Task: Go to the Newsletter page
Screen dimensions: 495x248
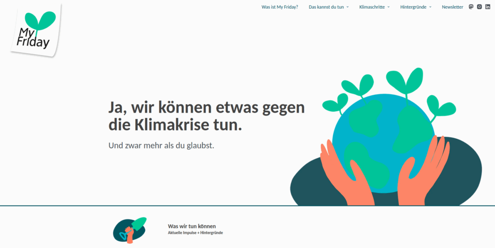Action: [x=452, y=7]
